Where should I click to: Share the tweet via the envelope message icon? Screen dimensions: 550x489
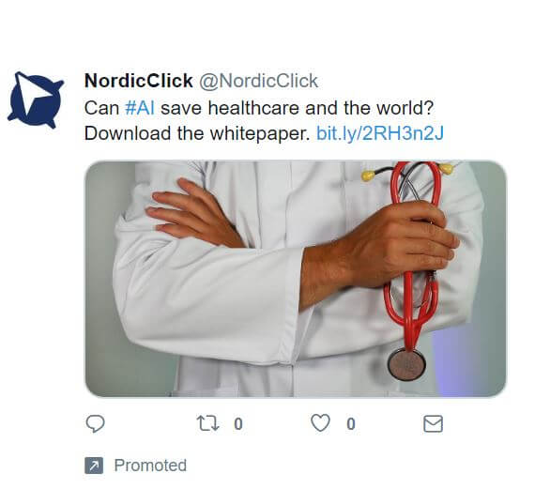pyautogui.click(x=434, y=423)
